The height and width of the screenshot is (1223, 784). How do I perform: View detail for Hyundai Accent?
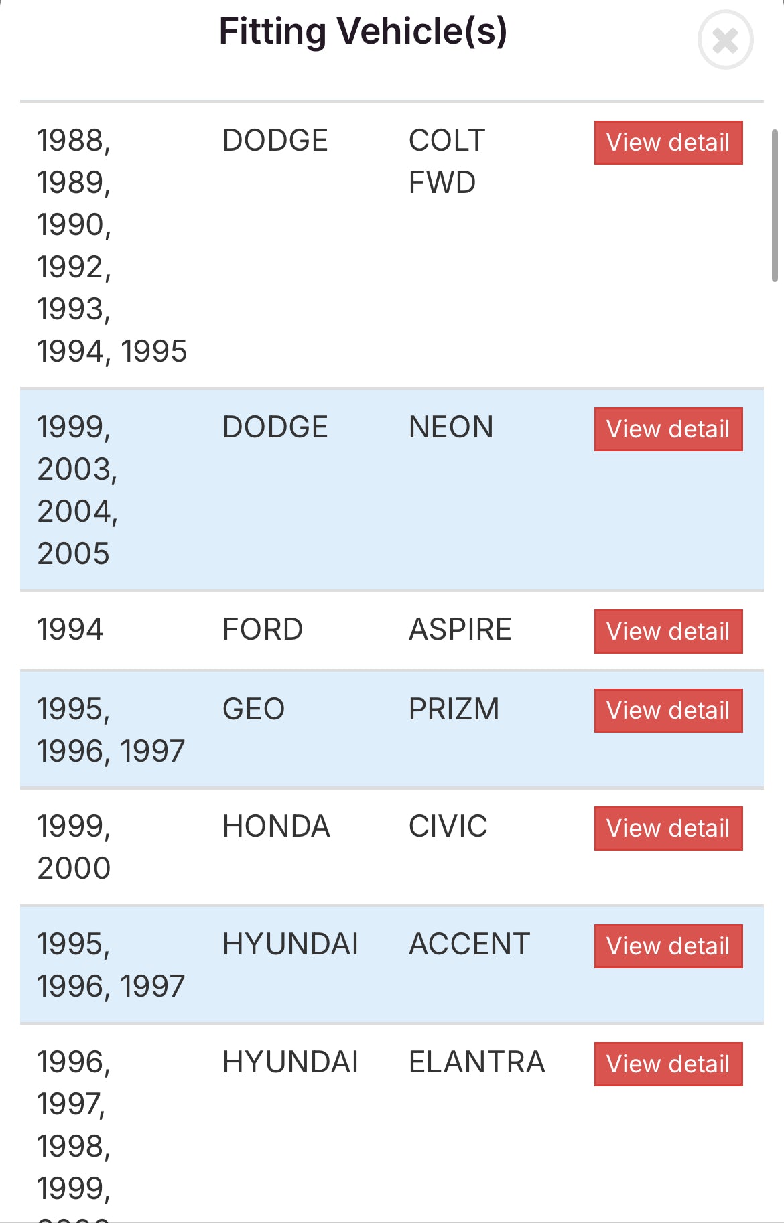click(x=668, y=946)
